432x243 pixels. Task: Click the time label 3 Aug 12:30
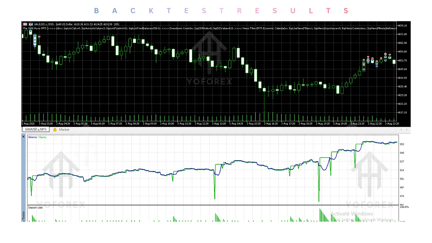coord(201,124)
